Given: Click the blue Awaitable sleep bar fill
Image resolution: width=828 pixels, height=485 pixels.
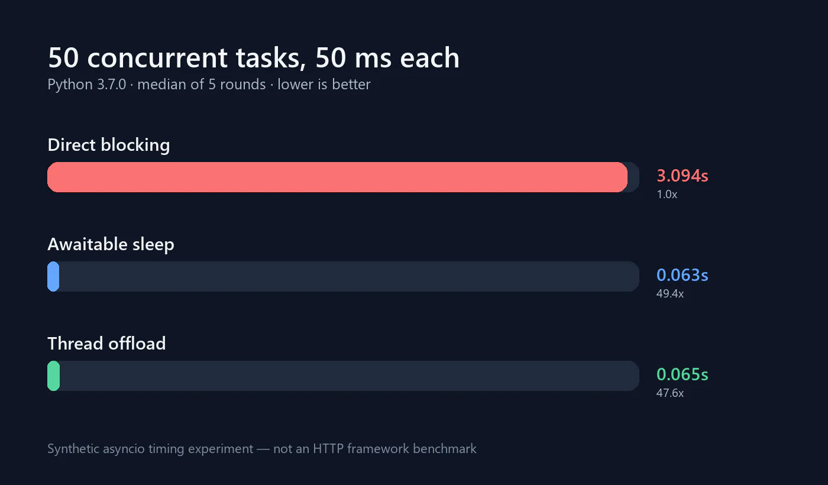Looking at the screenshot, I should point(53,276).
